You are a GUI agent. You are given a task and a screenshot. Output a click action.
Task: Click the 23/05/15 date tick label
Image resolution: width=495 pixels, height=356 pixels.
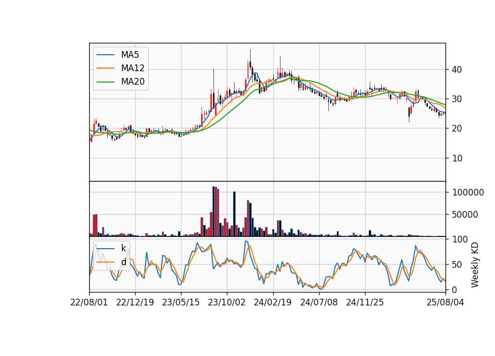(x=181, y=302)
